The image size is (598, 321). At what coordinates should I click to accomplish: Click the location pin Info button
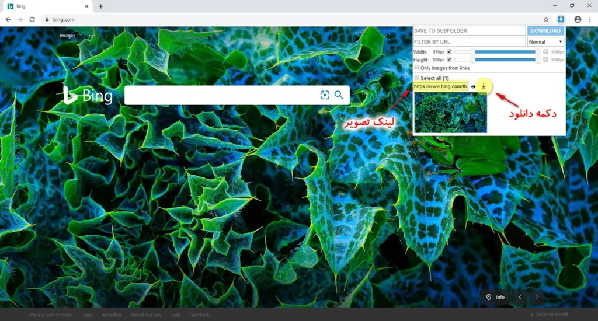[x=495, y=298]
